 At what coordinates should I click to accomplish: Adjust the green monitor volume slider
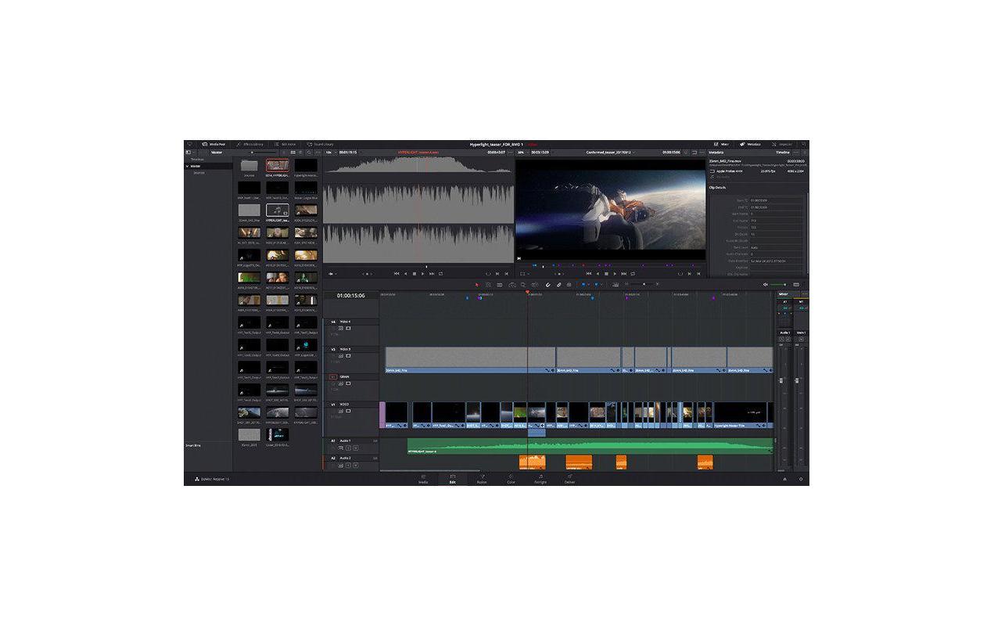coord(779,284)
